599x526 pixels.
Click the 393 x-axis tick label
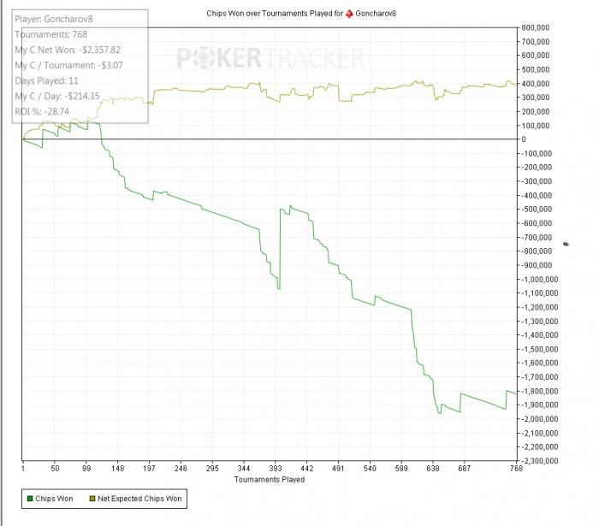click(x=276, y=469)
